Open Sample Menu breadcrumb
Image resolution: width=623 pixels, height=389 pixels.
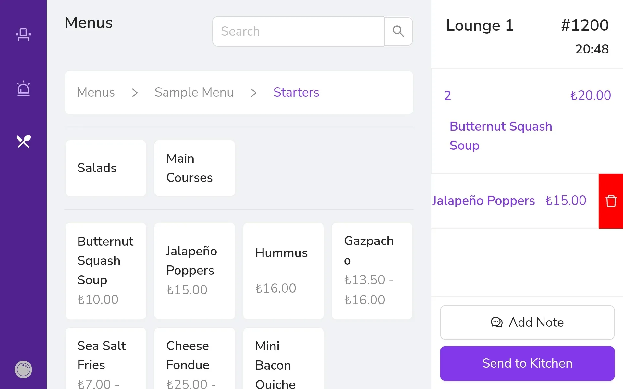point(194,92)
